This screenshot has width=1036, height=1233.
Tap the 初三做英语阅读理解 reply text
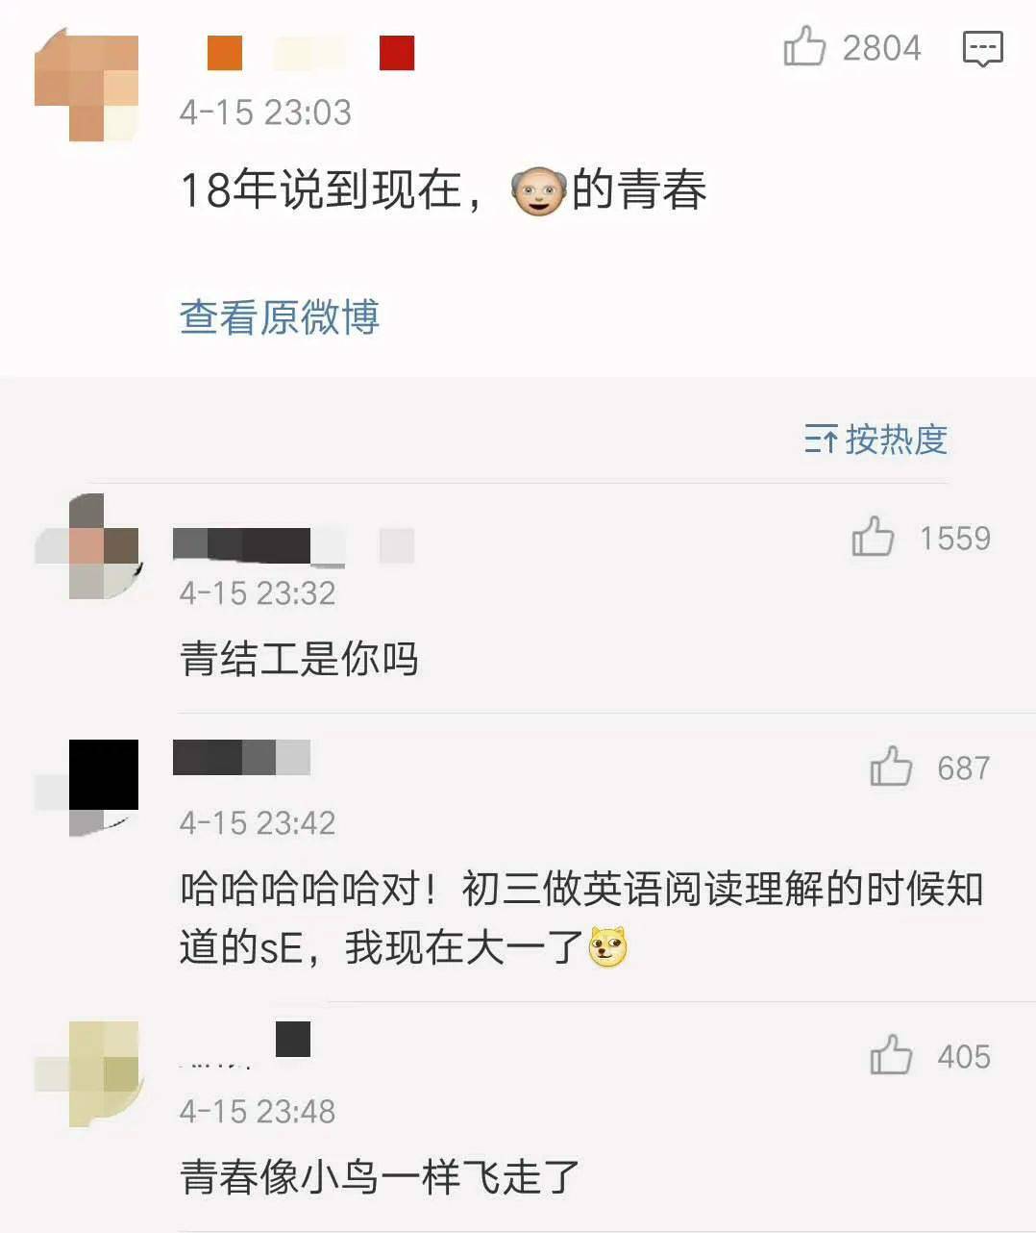click(x=581, y=918)
